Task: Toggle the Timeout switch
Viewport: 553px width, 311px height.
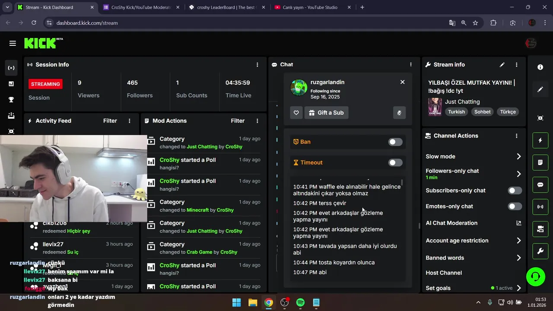Action: 395,162
